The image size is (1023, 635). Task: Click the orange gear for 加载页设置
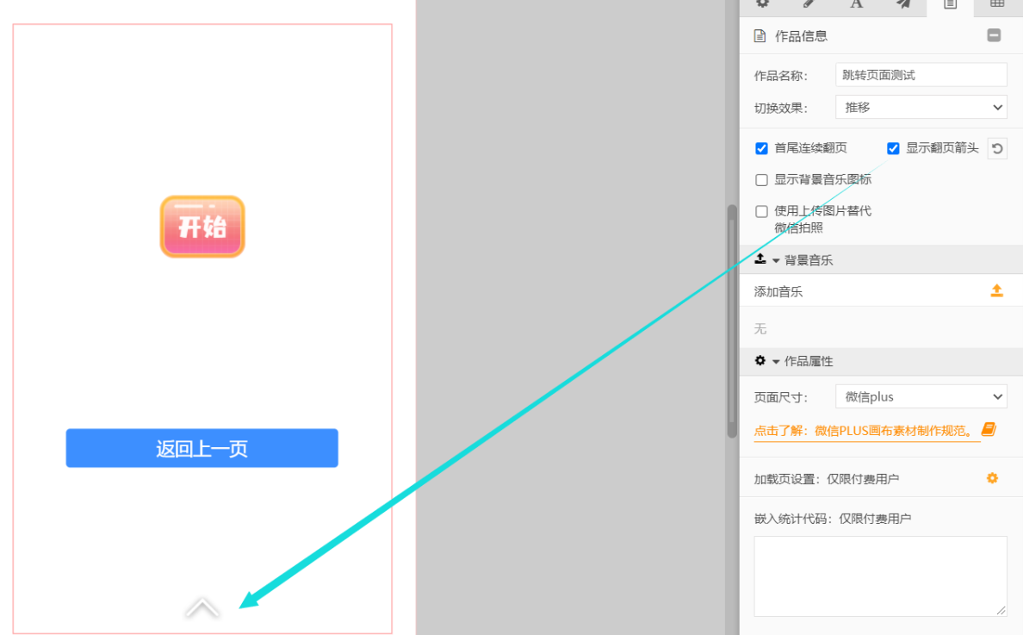click(x=992, y=478)
